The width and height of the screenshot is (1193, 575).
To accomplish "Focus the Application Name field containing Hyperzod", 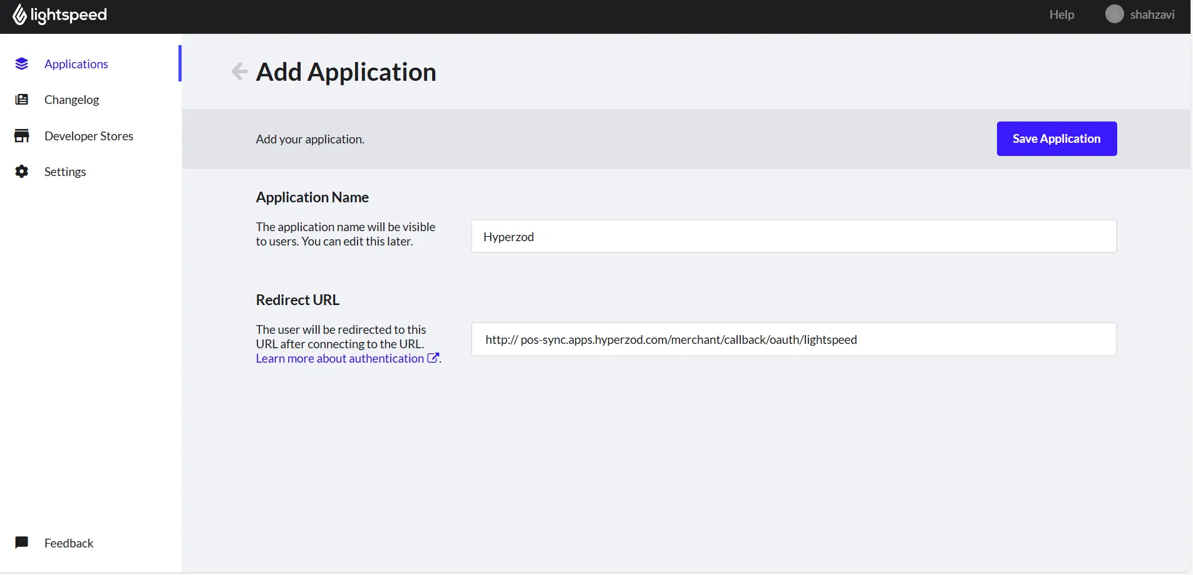I will click(x=793, y=236).
